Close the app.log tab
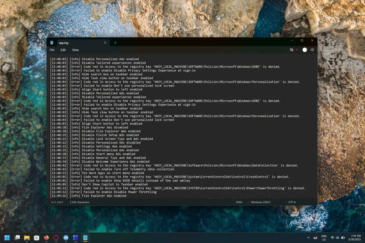The width and height of the screenshot is (365, 243). click(x=105, y=43)
